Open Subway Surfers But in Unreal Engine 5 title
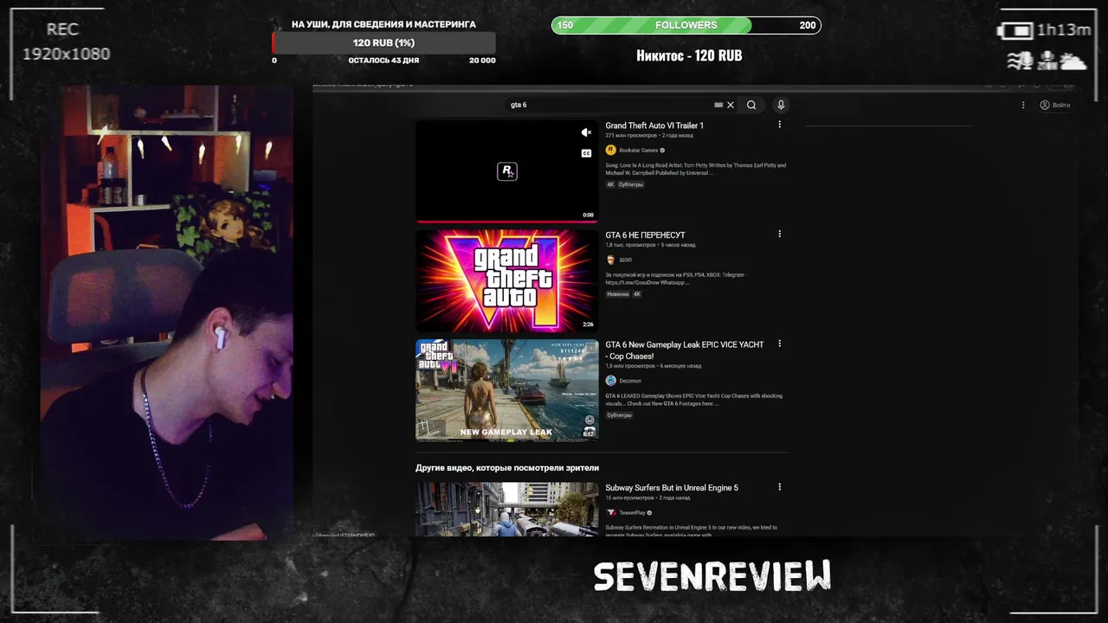1108x623 pixels. click(672, 488)
